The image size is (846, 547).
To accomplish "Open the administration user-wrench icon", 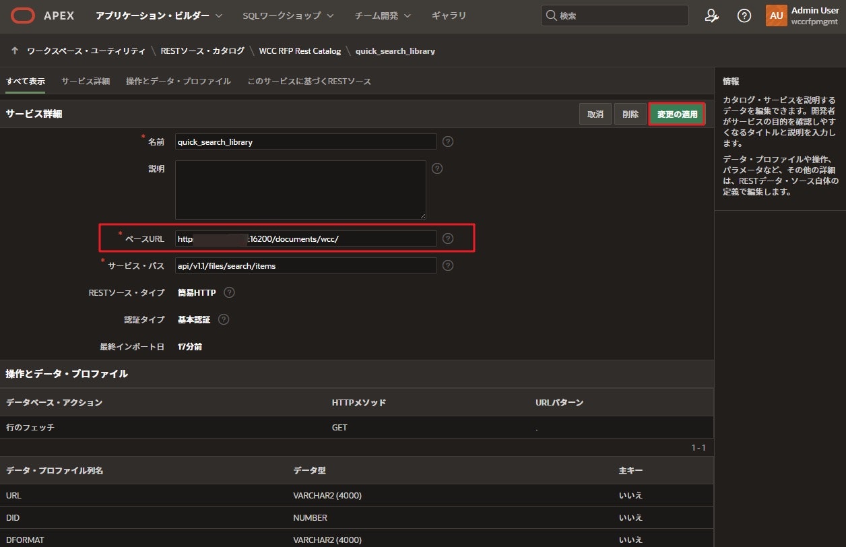I will tap(711, 15).
